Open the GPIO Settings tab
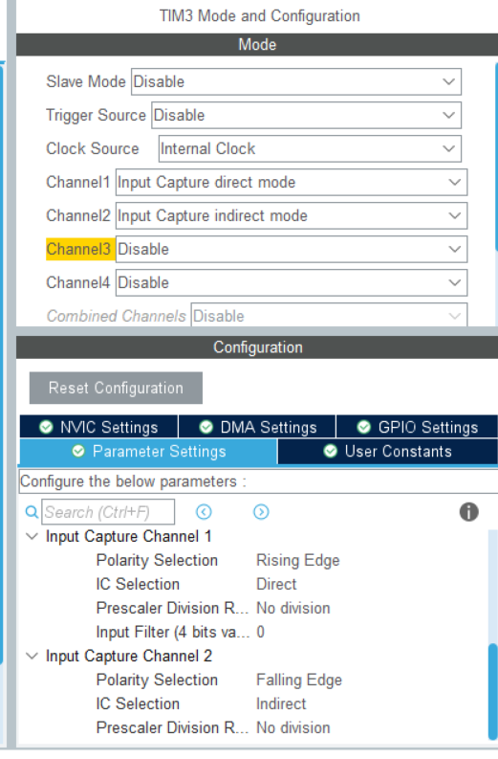Viewport: 498px width, 759px height. tap(417, 427)
